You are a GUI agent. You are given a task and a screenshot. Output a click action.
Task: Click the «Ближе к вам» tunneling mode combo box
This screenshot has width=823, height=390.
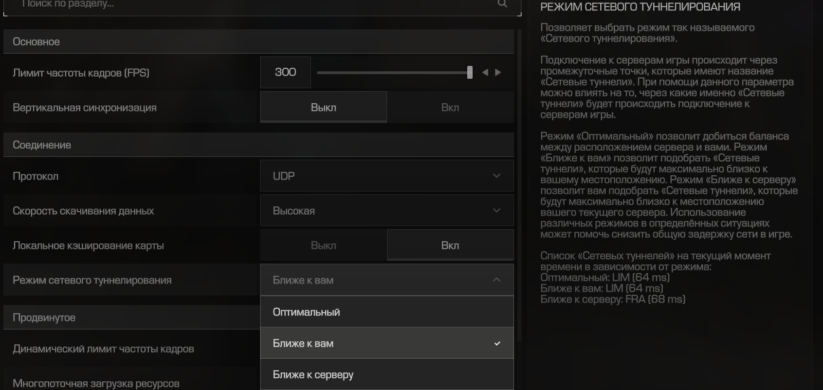(x=387, y=280)
